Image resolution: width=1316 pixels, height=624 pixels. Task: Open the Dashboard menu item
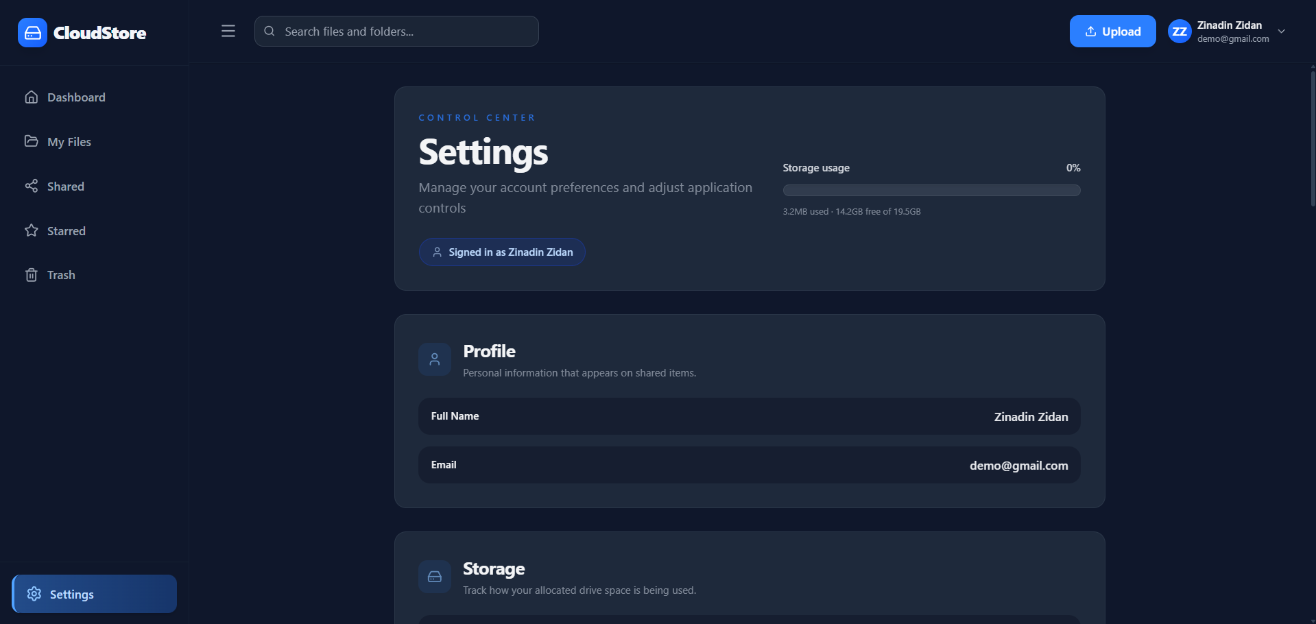[x=76, y=97]
